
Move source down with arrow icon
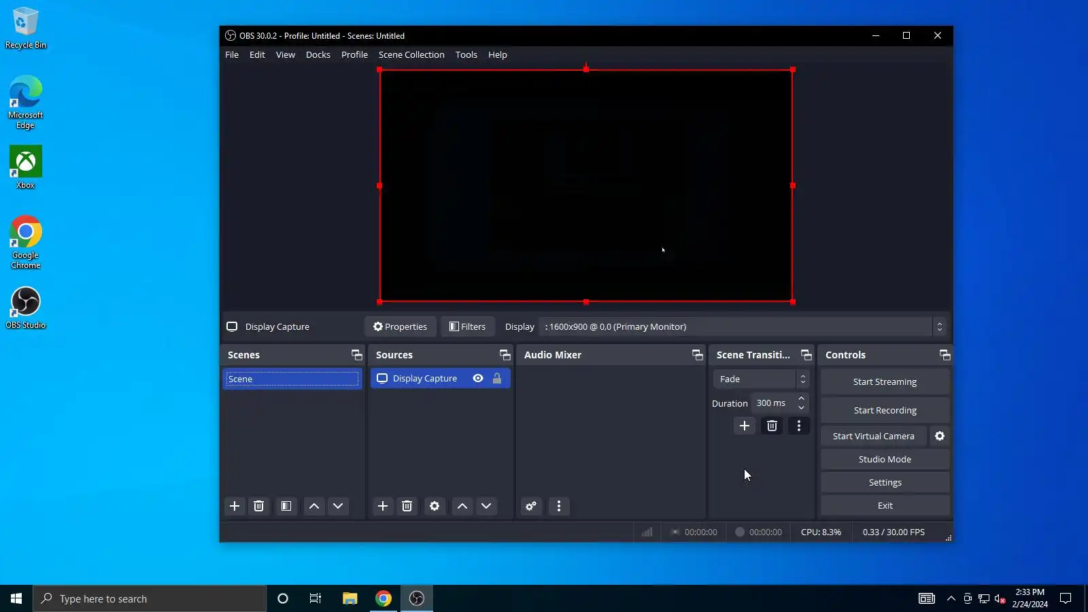pos(486,506)
